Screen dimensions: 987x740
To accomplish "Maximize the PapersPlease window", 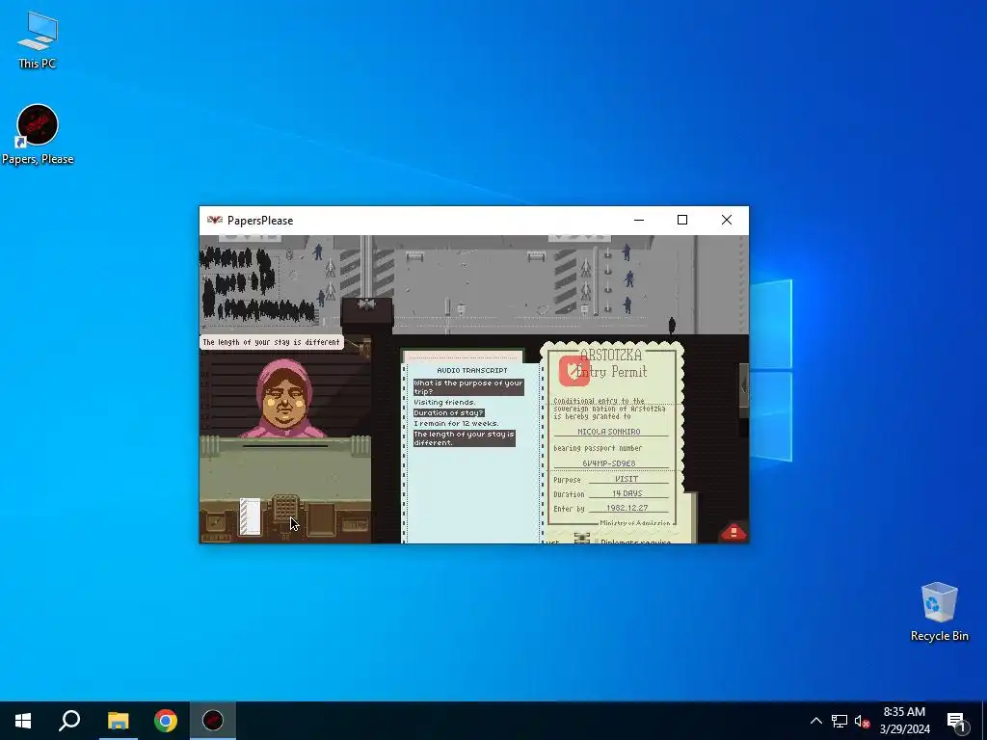I will tap(682, 220).
